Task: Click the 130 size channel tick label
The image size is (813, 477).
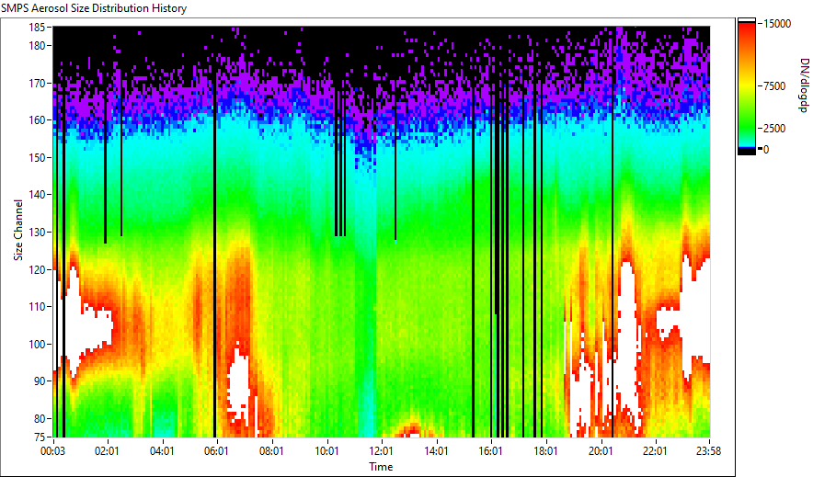Action: click(38, 232)
